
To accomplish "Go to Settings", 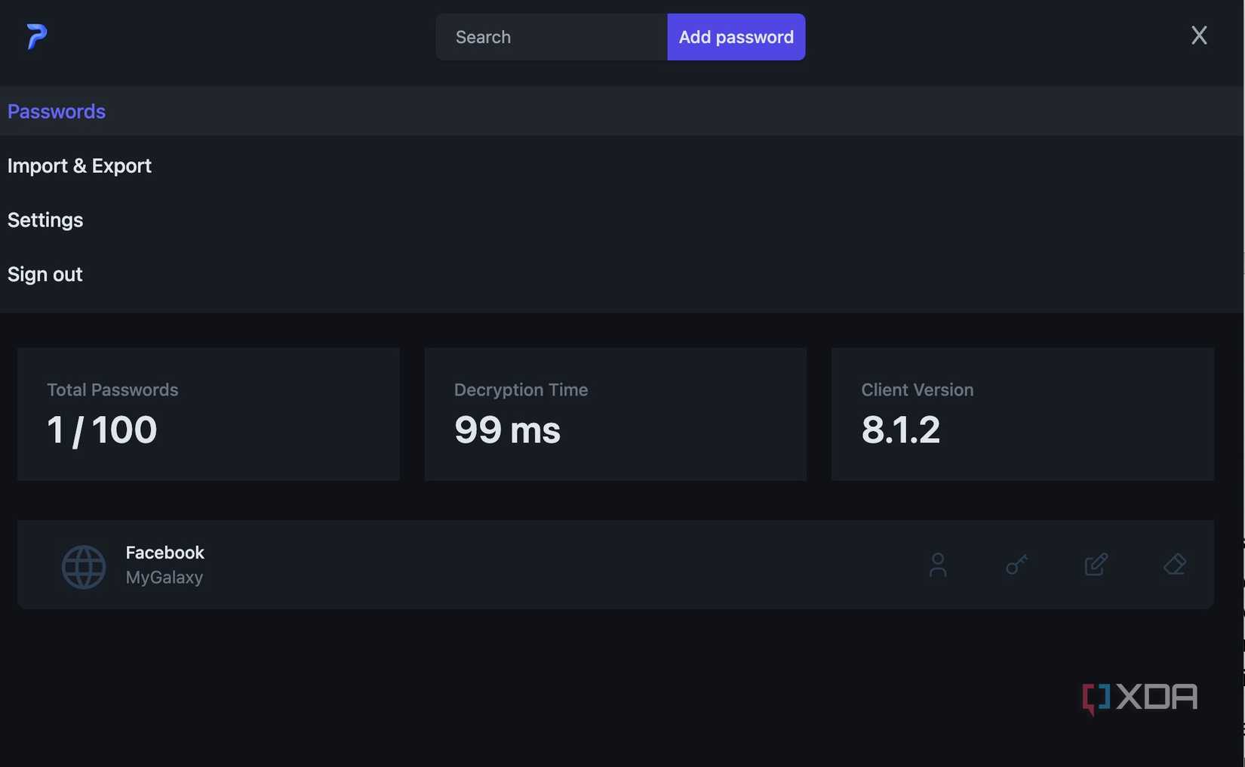I will click(x=45, y=220).
